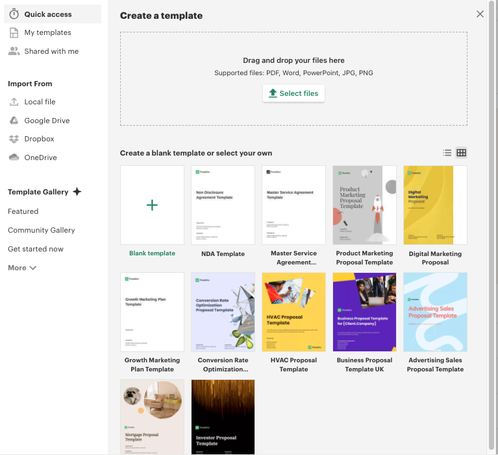
Task: Click the Advertising Sales Proposal Template title
Action: (x=436, y=365)
